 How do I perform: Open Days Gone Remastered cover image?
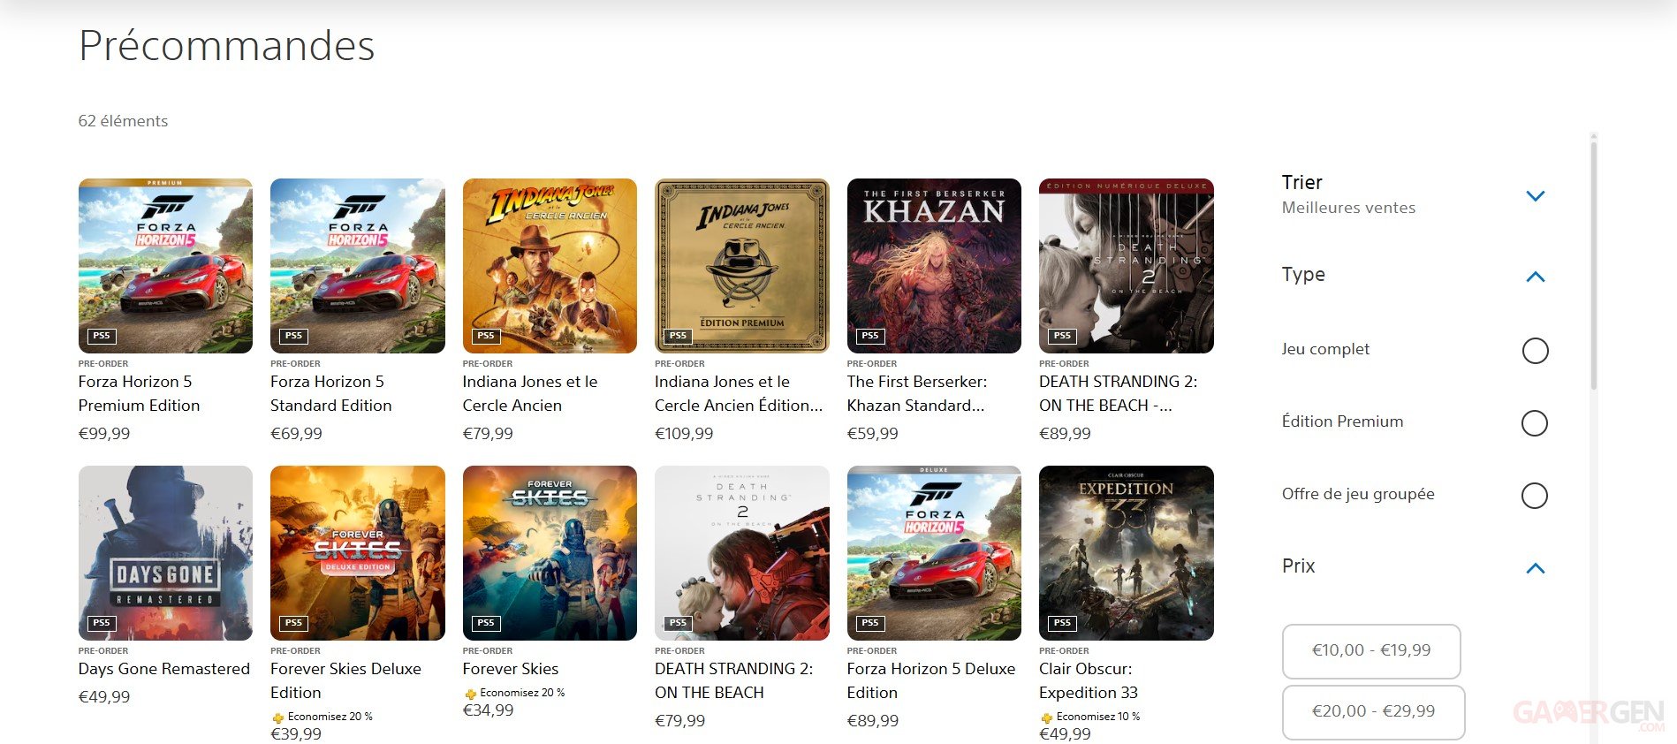coord(165,552)
